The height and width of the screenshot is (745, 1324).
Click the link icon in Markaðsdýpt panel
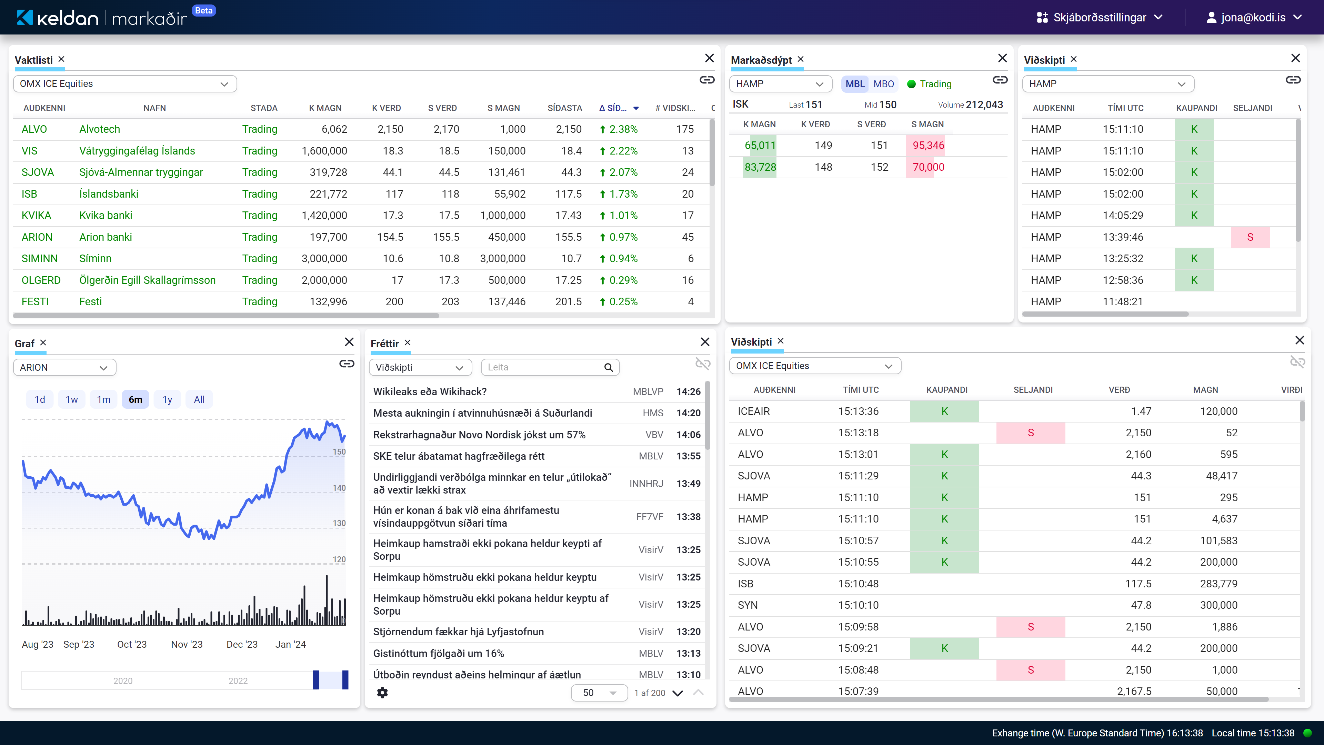1000,80
